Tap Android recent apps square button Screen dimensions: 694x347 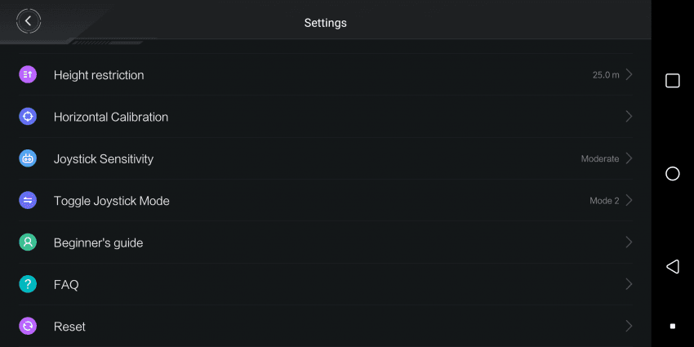coord(672,81)
